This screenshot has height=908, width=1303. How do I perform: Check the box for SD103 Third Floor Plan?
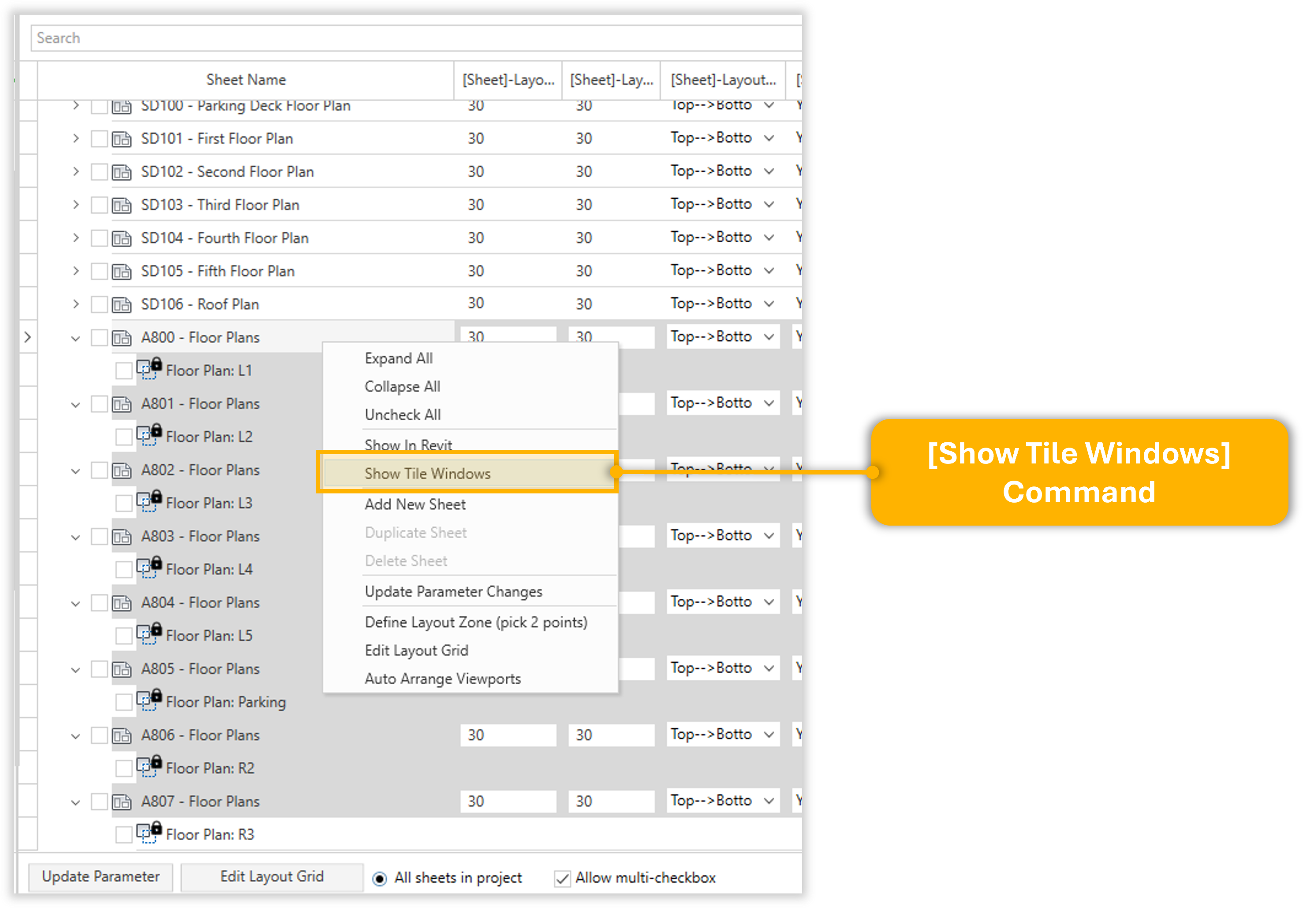coord(99,205)
